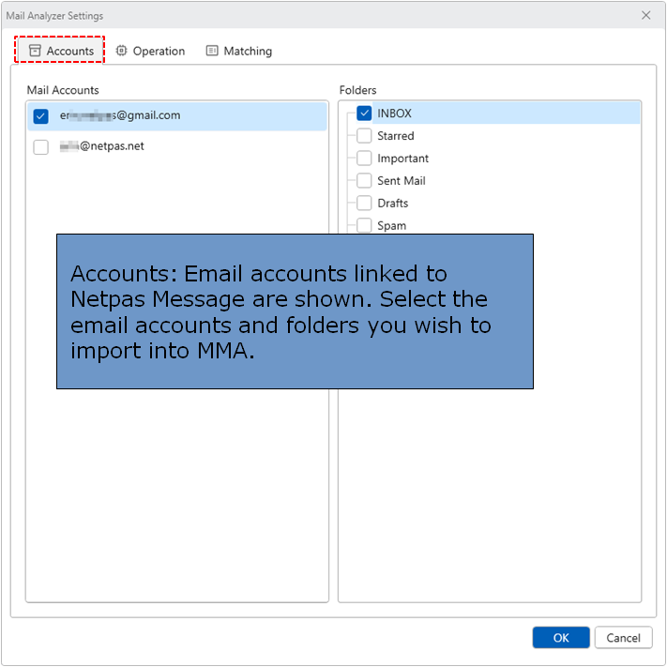The height and width of the screenshot is (667, 667).
Task: Uncheck the gmail.com account checkbox
Action: 40,116
